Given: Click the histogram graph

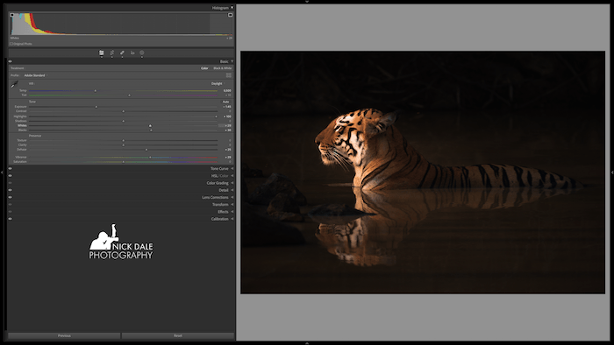Looking at the screenshot, I should (x=121, y=24).
